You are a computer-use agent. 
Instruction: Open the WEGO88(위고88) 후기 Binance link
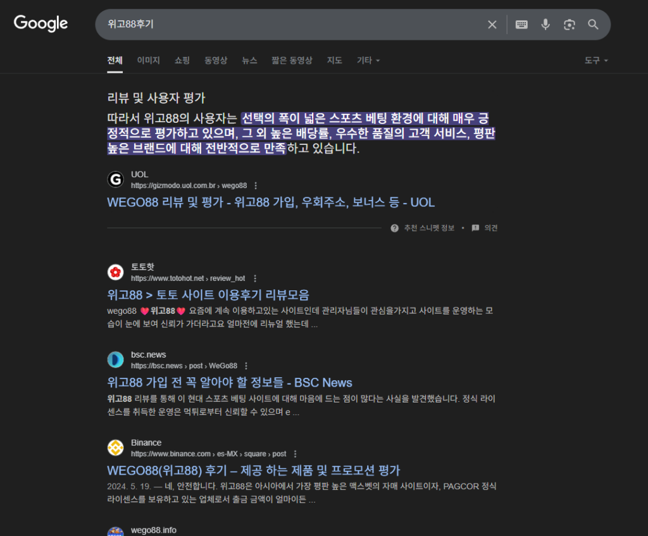(253, 470)
